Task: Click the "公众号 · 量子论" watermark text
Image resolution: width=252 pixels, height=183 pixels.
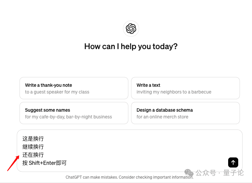Action: click(x=220, y=173)
